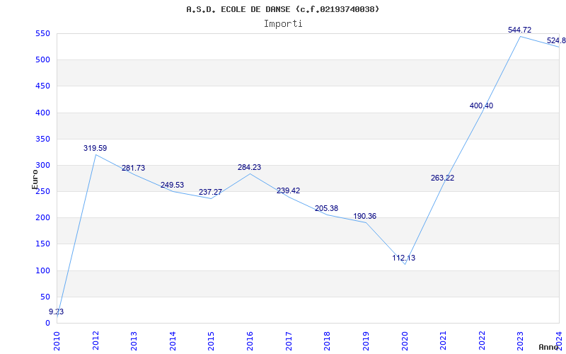Click the 150 value on the Euro axis
566x354 pixels.
(42, 244)
